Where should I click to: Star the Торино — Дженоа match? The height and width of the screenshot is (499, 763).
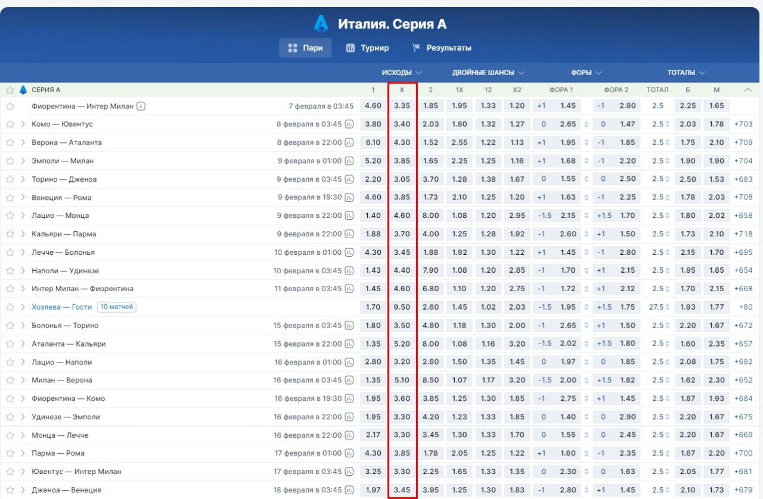[x=10, y=179]
